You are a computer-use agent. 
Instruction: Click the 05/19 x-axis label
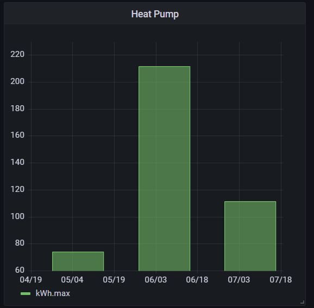[114, 280]
